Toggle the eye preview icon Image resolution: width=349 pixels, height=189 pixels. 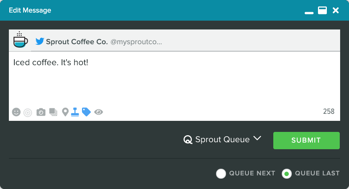tap(99, 112)
